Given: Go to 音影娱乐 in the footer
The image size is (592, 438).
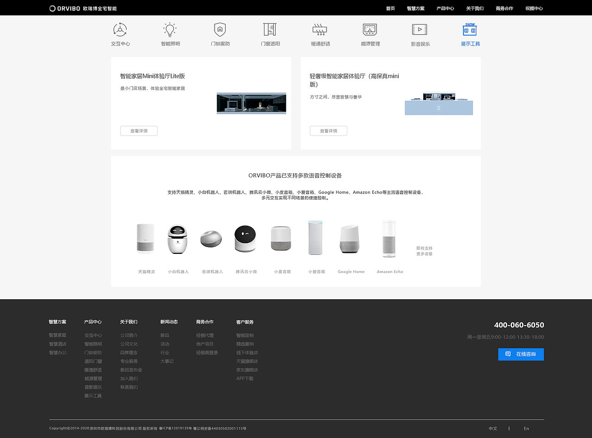Looking at the screenshot, I should [93, 387].
